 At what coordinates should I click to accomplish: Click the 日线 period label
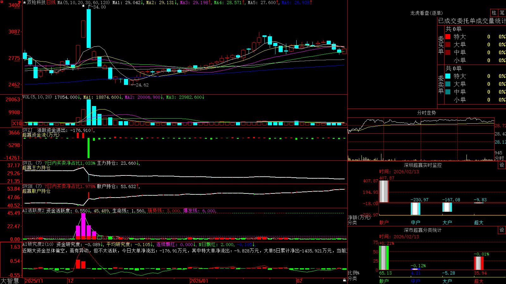tap(51, 3)
